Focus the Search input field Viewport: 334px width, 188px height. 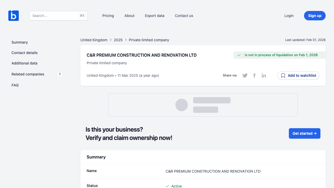55,16
